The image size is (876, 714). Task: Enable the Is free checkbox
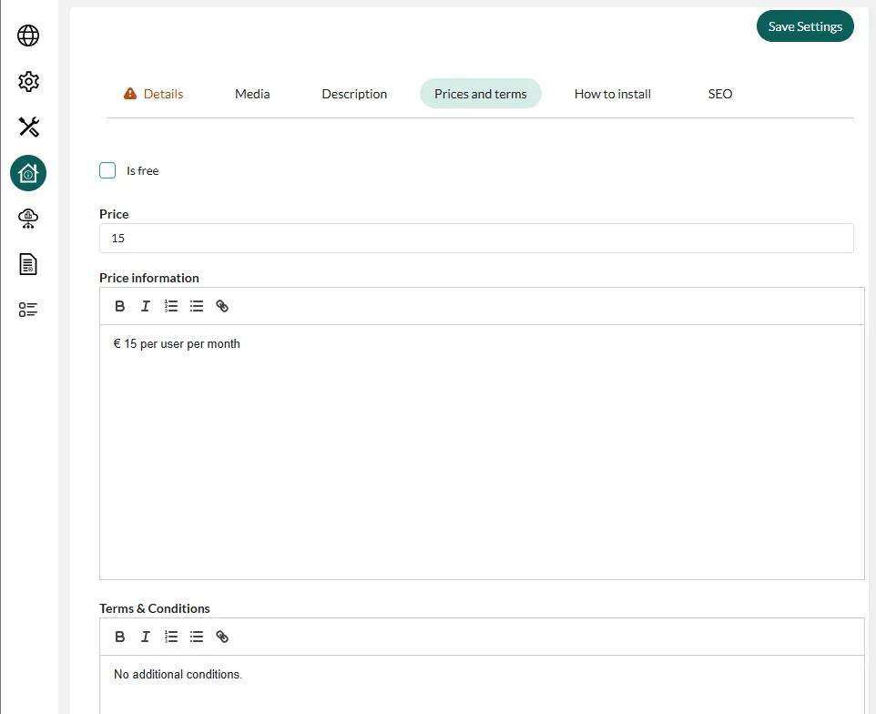coord(107,170)
